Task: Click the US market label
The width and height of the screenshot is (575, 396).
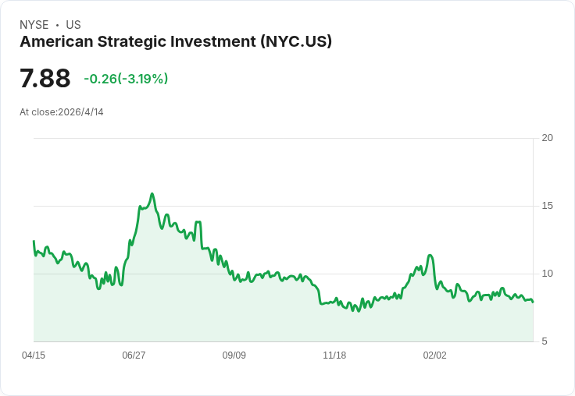Action: (73, 25)
